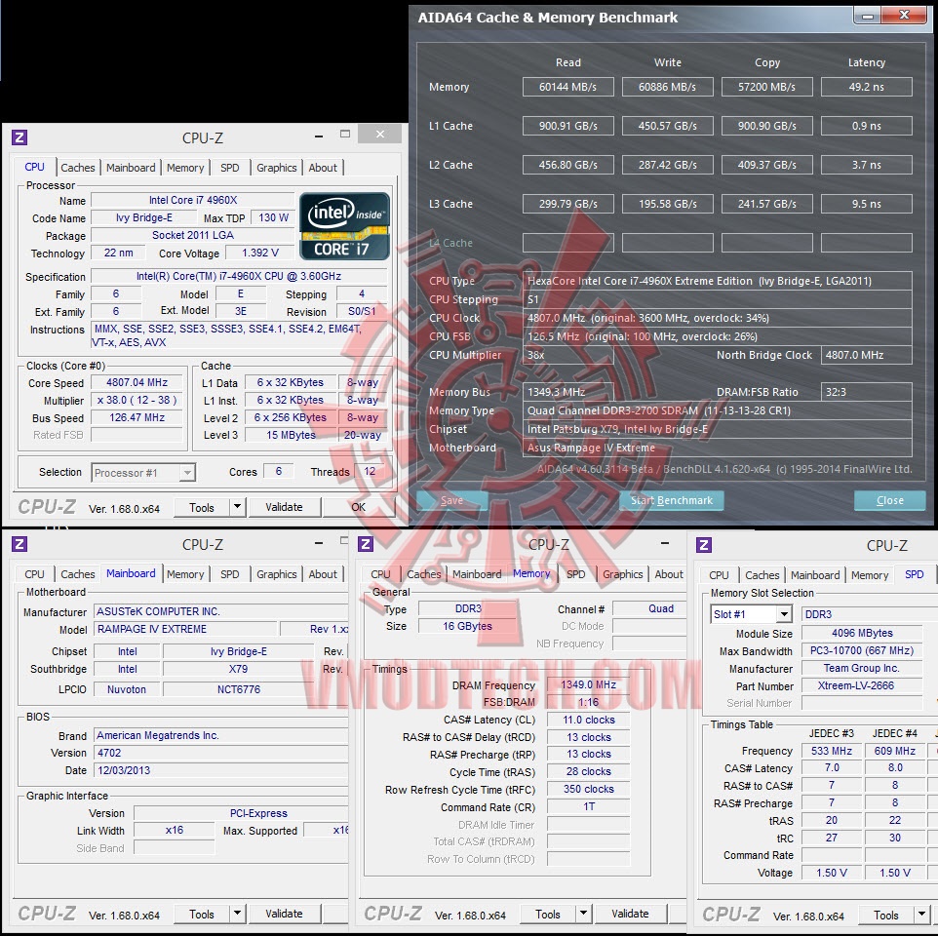
Task: Select About tab in Memory CPU-Z window
Action: click(669, 574)
